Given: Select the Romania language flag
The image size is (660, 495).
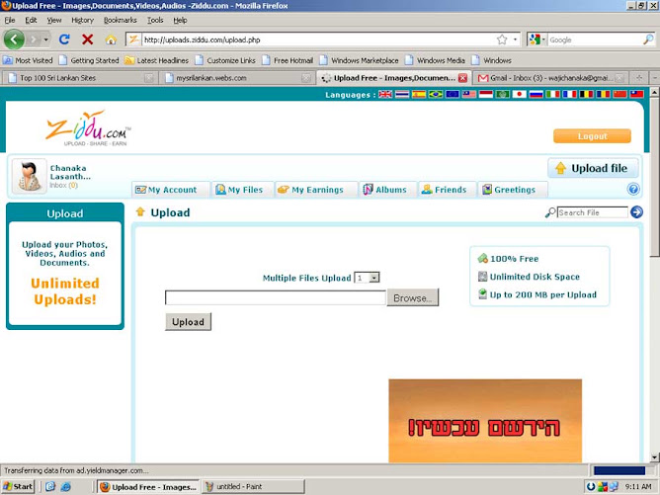Looking at the screenshot, I should point(603,94).
